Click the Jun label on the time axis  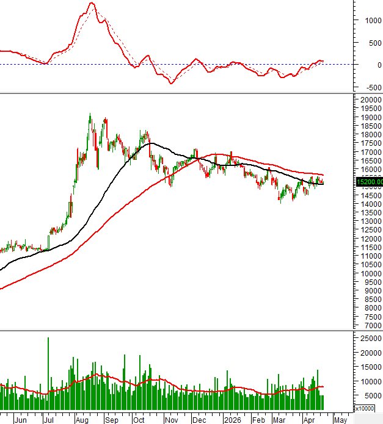[x=20, y=420]
